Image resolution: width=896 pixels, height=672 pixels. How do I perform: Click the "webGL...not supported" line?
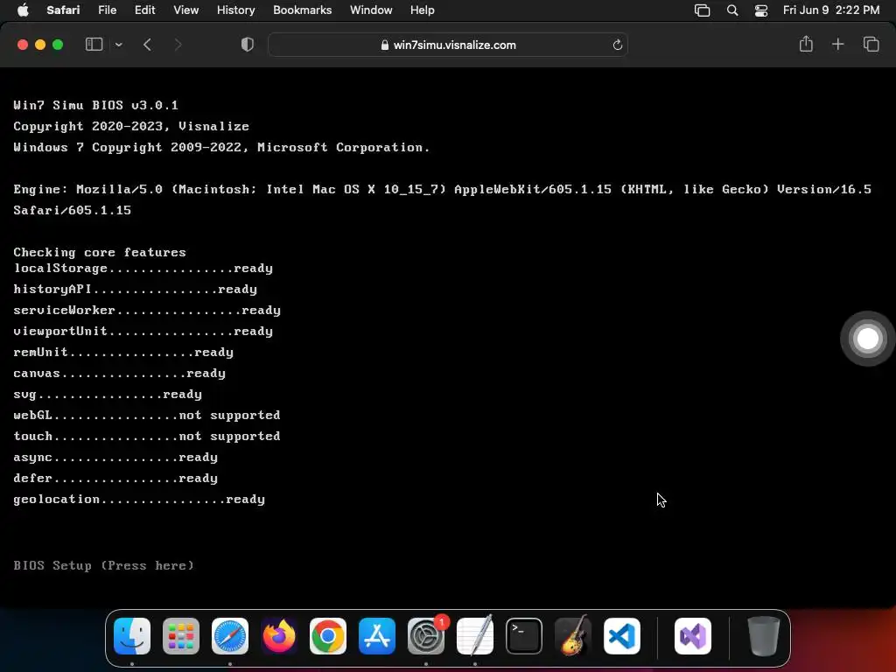(147, 415)
